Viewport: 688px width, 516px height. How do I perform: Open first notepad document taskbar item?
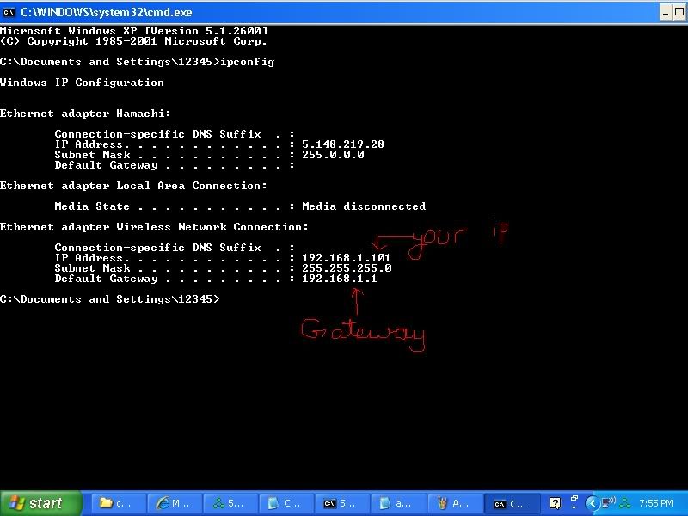click(285, 504)
